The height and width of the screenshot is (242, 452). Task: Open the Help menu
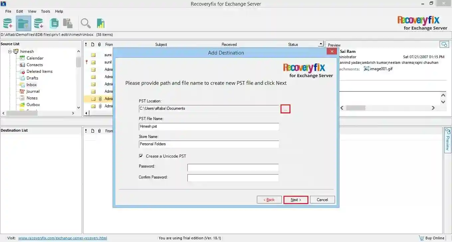tap(59, 11)
